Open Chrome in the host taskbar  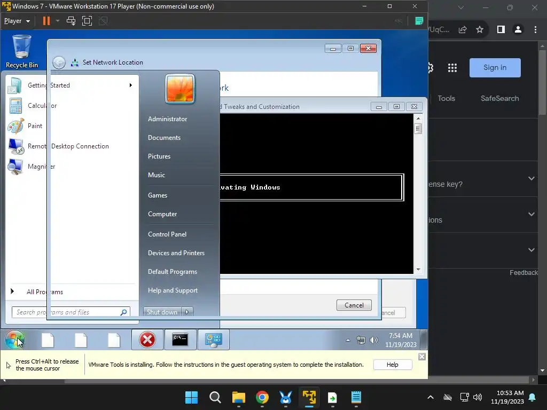[x=262, y=397]
